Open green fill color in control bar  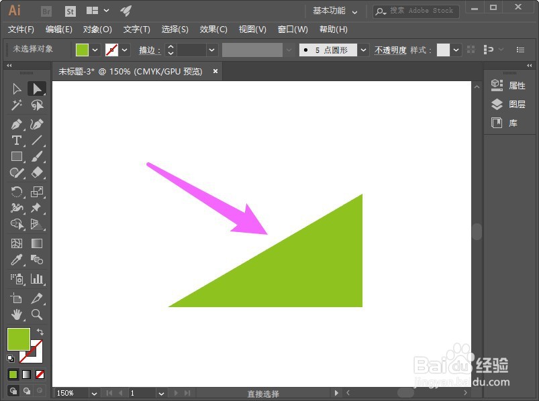[x=82, y=50]
